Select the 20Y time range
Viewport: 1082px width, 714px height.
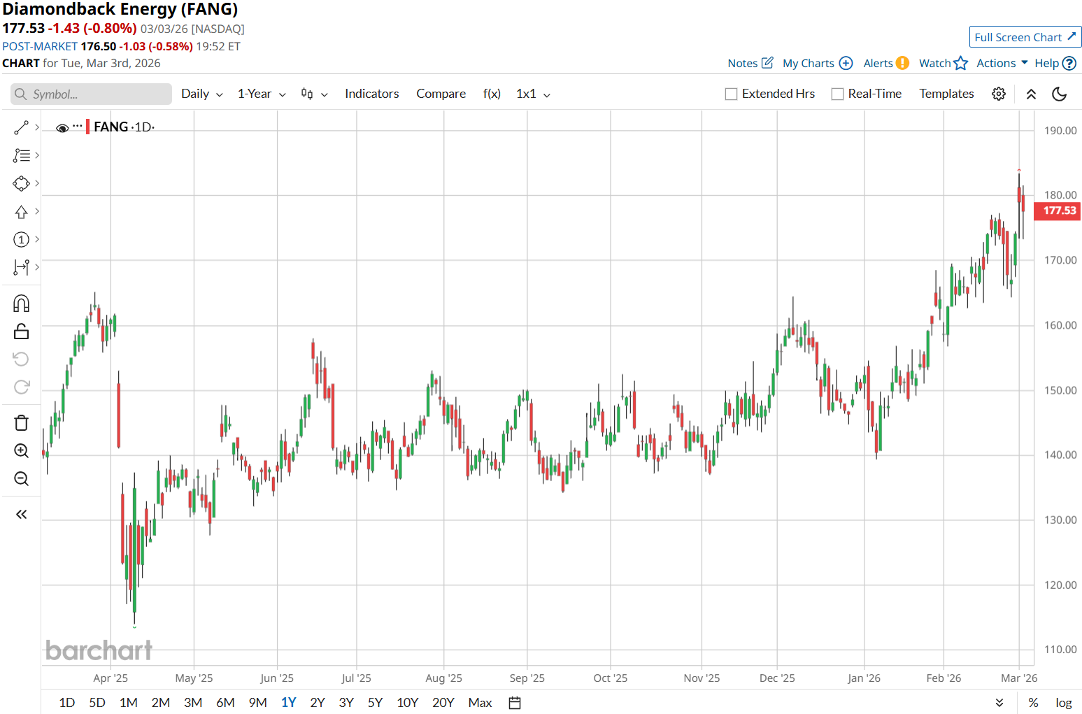(x=443, y=702)
